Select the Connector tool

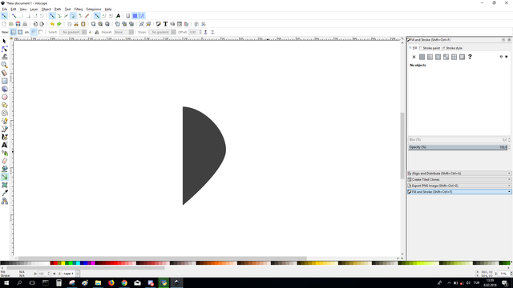click(x=4, y=201)
